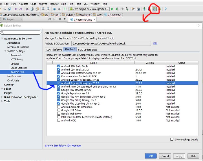Viewport: 203px width, 161px height.
Task: Click Launch Standalone SDK Manager link
Action: coord(63,145)
